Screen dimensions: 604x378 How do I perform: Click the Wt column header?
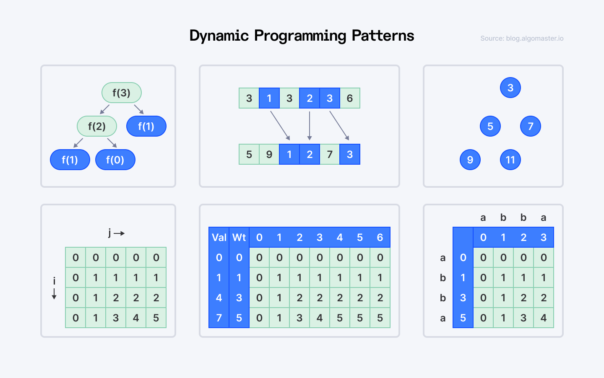(239, 237)
